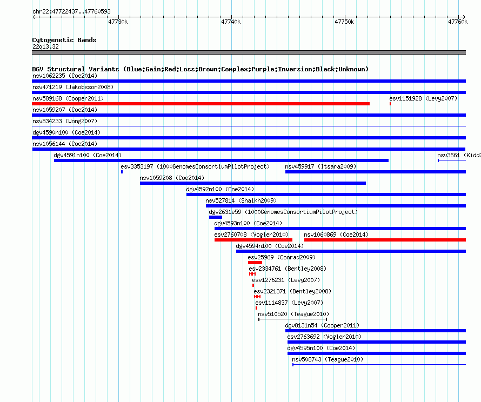Image resolution: width=481 pixels, height=402 pixels.
Task: Click the 47740k ruler tick label
Action: coord(231,22)
